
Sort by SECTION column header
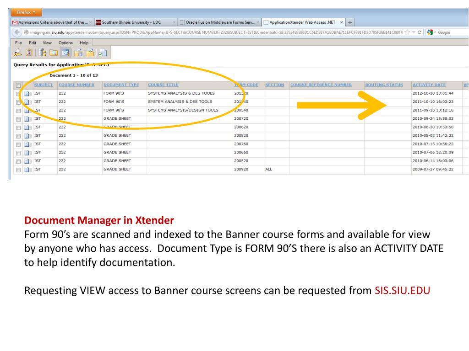tap(275, 85)
